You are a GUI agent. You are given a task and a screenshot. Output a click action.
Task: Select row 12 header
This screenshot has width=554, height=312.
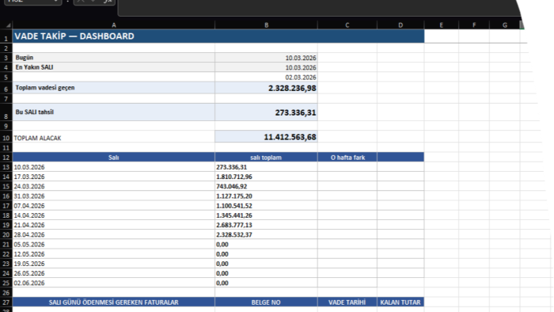click(x=6, y=158)
